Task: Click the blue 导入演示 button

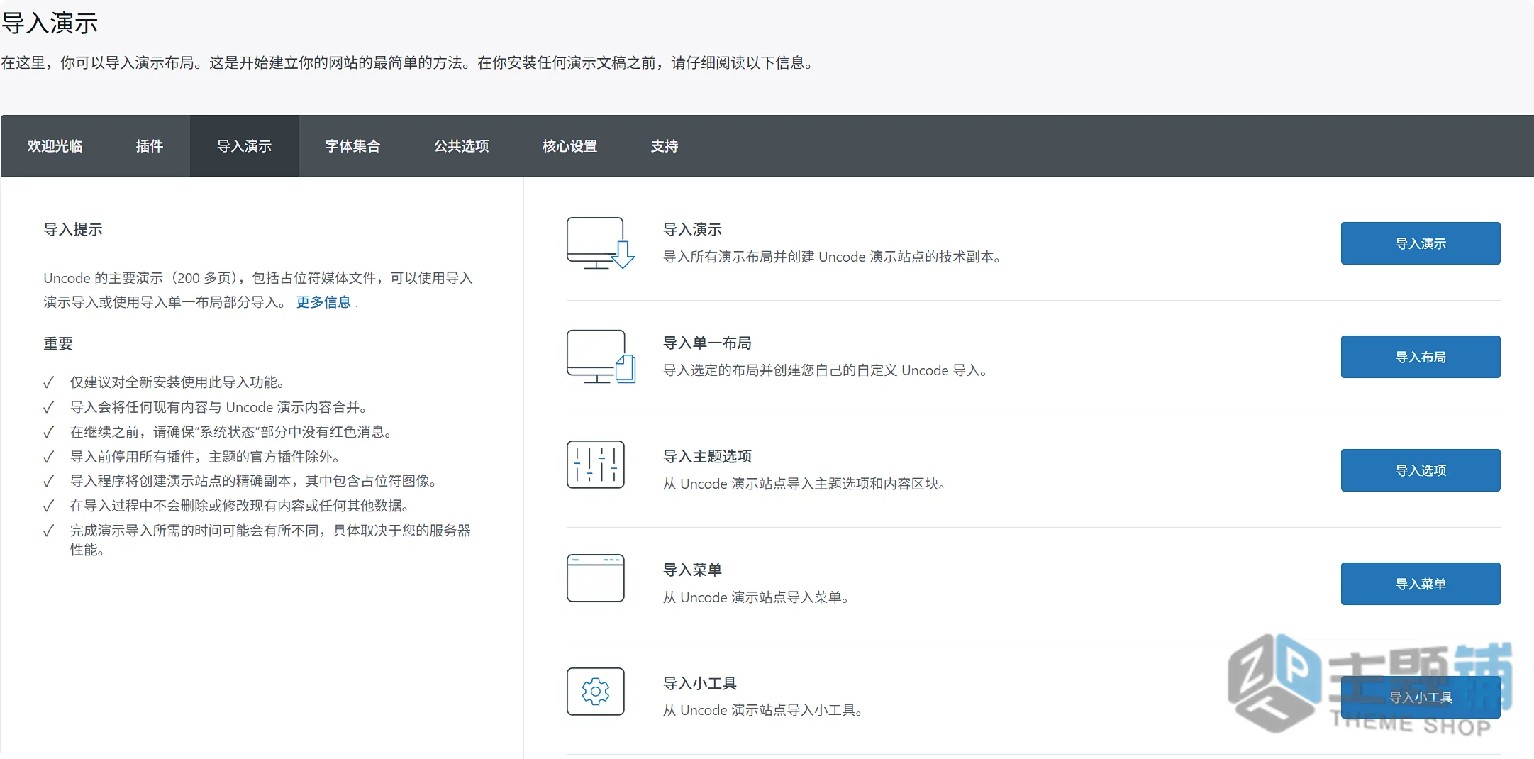Action: pyautogui.click(x=1421, y=243)
